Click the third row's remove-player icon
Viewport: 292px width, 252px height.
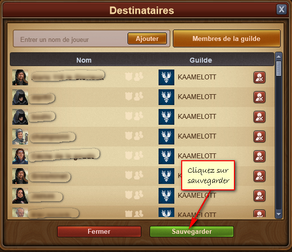pyautogui.click(x=260, y=117)
